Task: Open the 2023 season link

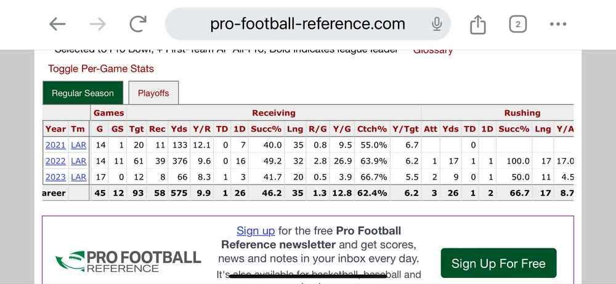Action: pyautogui.click(x=55, y=177)
